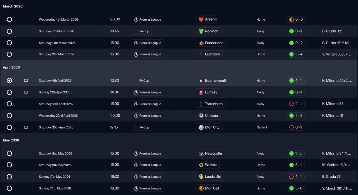Click the Liverpool club crest icon
This screenshot has height=195, width=358.
201,54
